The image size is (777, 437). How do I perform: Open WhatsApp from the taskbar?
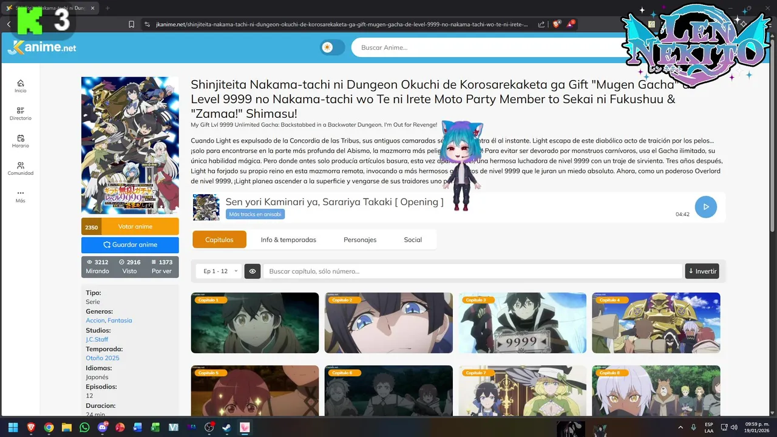tap(84, 427)
